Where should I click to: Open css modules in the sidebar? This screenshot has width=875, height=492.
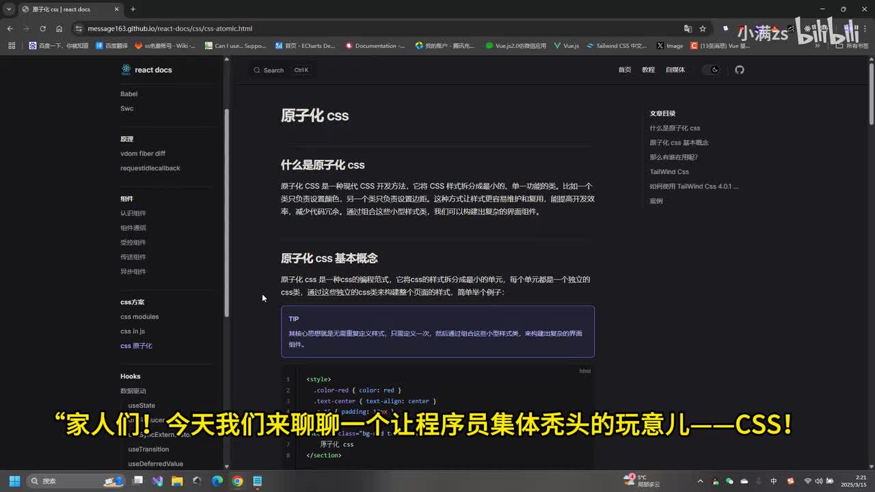(x=139, y=316)
